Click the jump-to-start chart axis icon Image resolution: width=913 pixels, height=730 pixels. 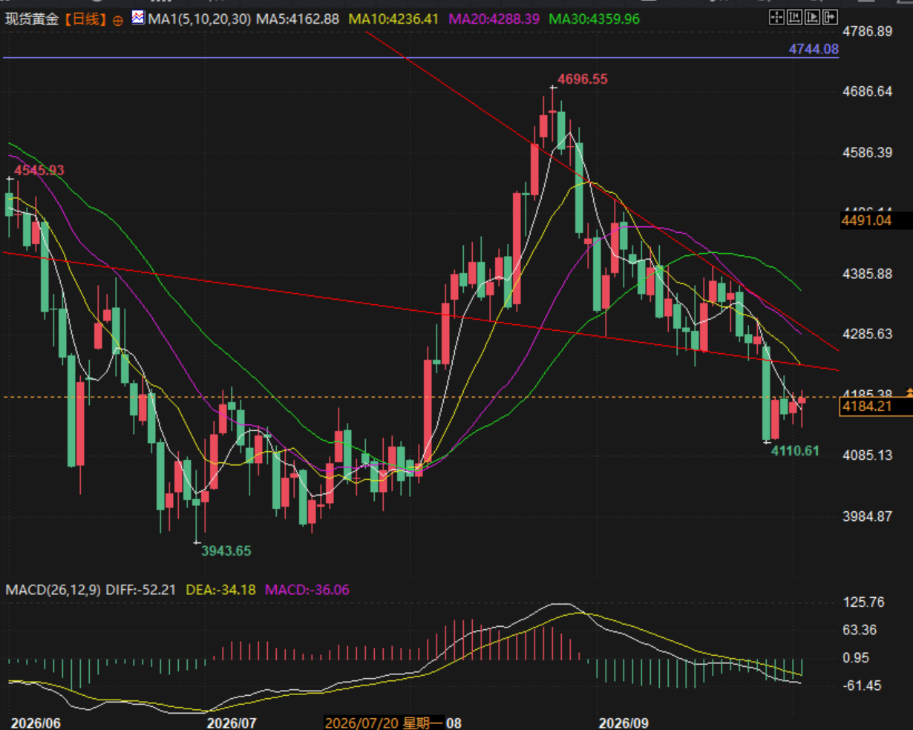click(x=794, y=17)
